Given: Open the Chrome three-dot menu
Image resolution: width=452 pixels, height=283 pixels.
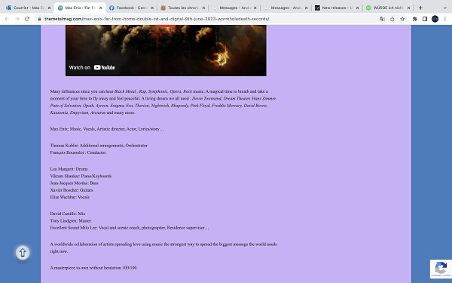Looking at the screenshot, I should click(x=444, y=19).
